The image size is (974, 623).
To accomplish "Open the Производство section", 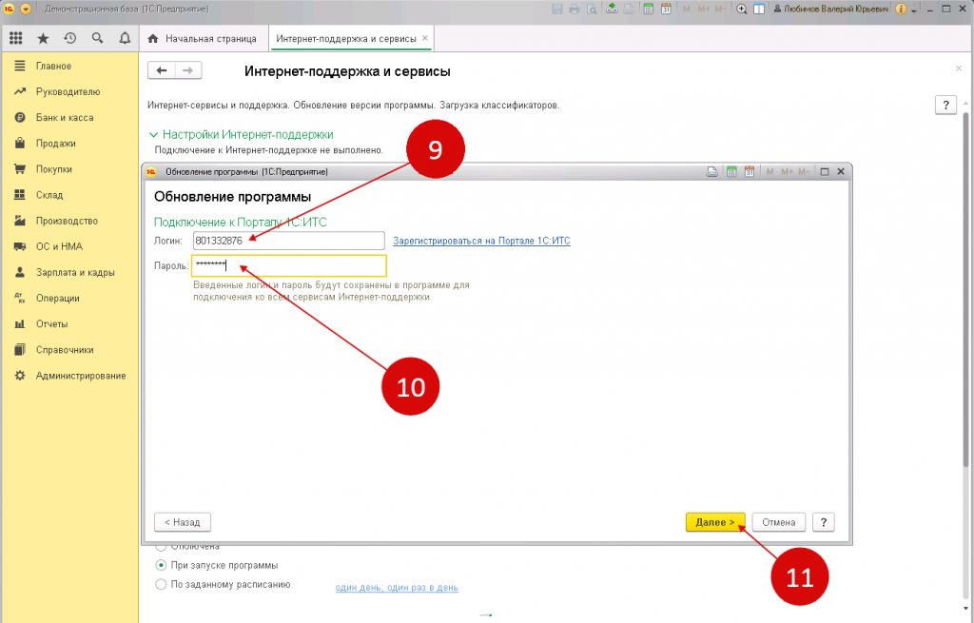I will tap(68, 221).
